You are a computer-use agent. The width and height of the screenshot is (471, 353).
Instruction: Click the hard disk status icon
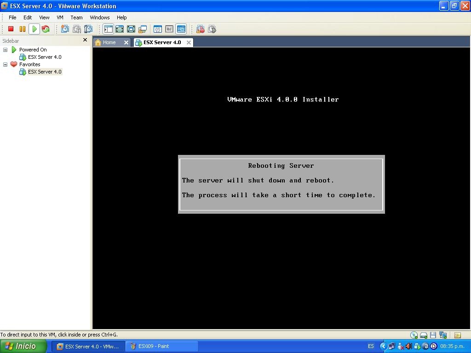coord(424,335)
